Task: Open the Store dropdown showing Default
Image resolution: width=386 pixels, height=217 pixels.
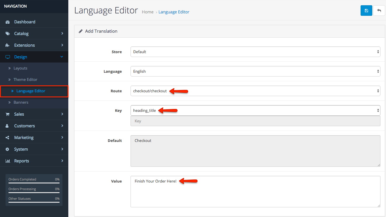Action: click(x=255, y=52)
